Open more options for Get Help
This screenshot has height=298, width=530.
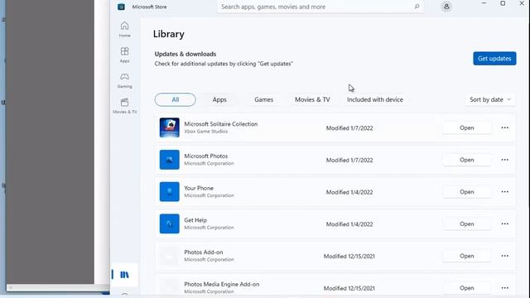(x=504, y=223)
